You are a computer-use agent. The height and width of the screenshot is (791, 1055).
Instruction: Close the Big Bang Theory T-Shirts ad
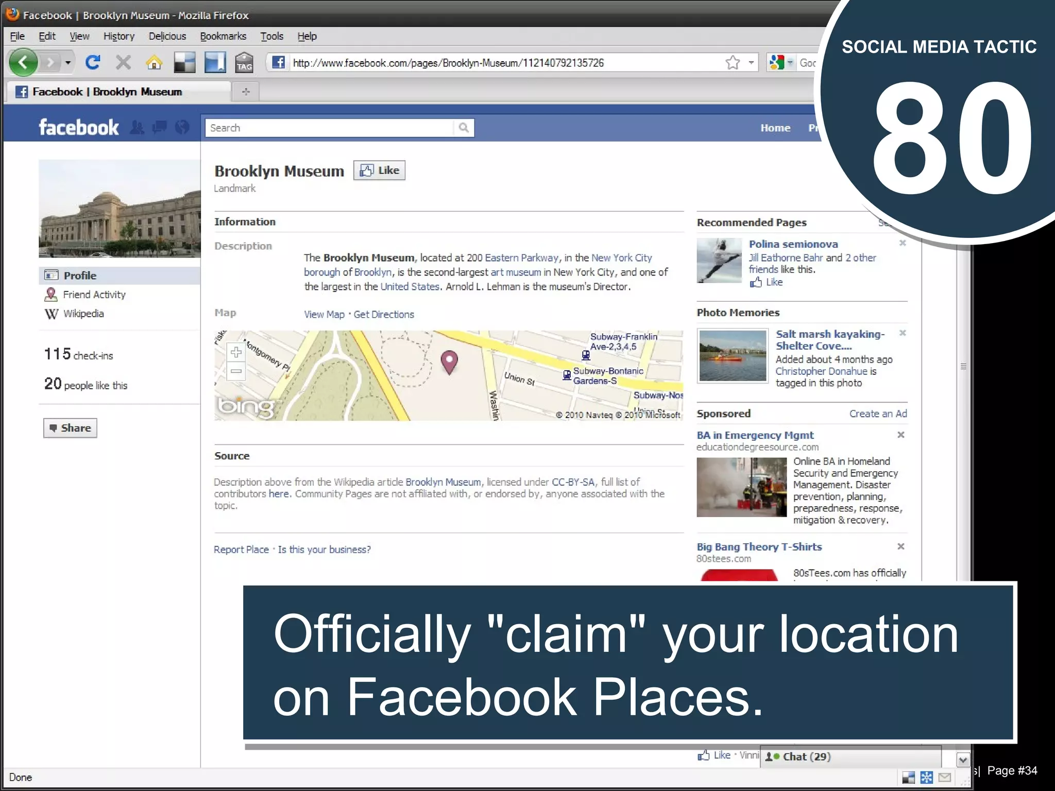pyautogui.click(x=901, y=546)
